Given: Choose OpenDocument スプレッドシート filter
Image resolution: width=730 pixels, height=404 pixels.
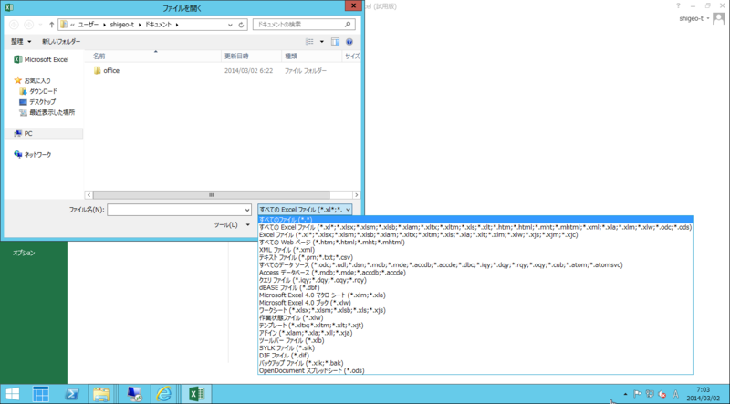Looking at the screenshot, I should tap(475, 370).
